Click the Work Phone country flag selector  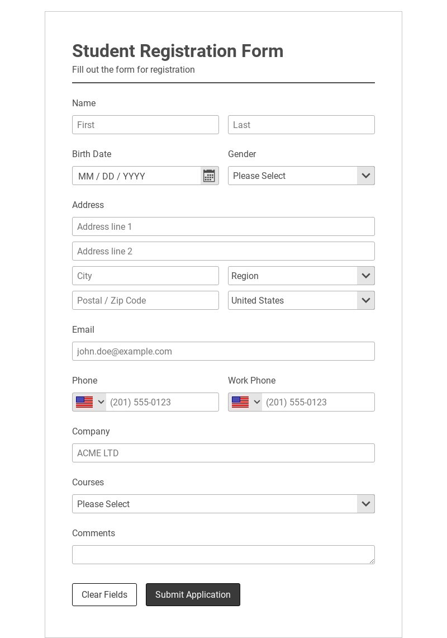click(x=245, y=402)
